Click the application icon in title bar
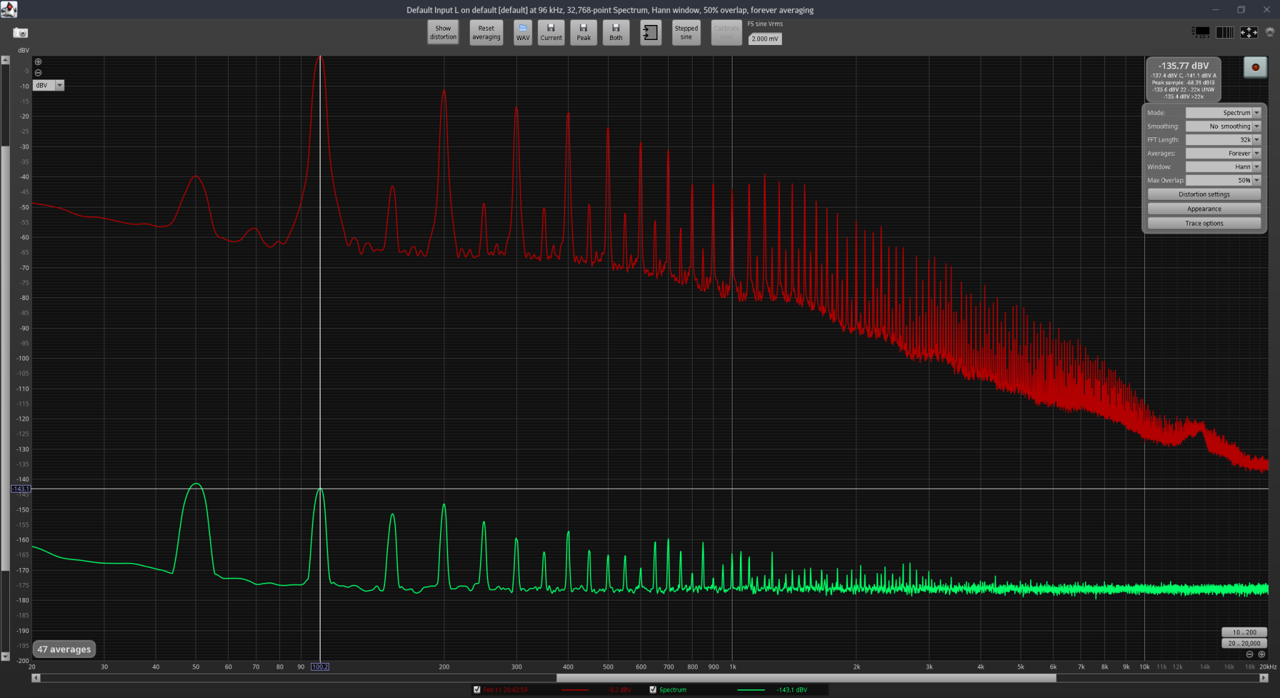The width and height of the screenshot is (1280, 698). [9, 9]
